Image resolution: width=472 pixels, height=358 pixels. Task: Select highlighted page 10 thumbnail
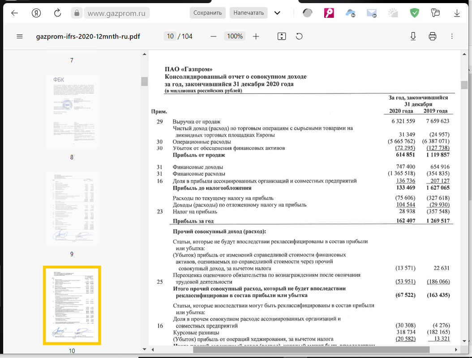[x=72, y=305]
